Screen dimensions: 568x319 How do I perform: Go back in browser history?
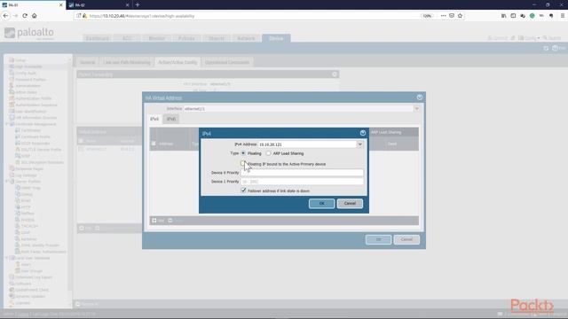coord(5,16)
